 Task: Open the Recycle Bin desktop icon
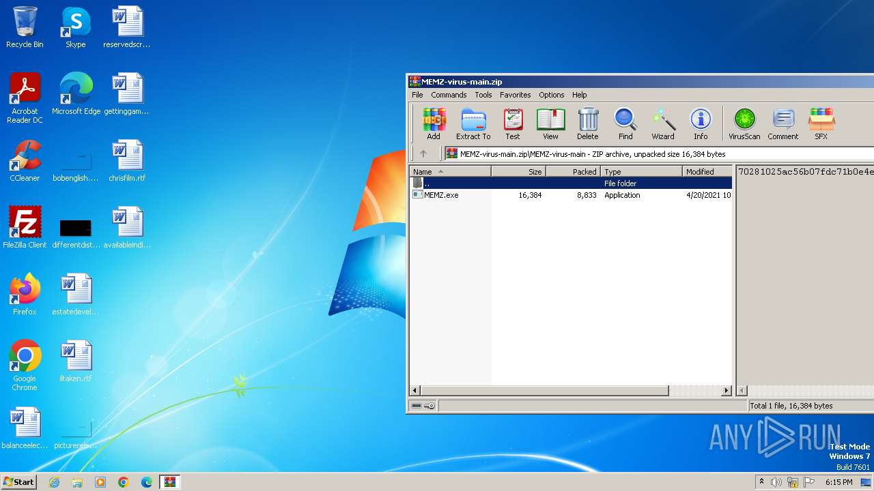(x=25, y=27)
